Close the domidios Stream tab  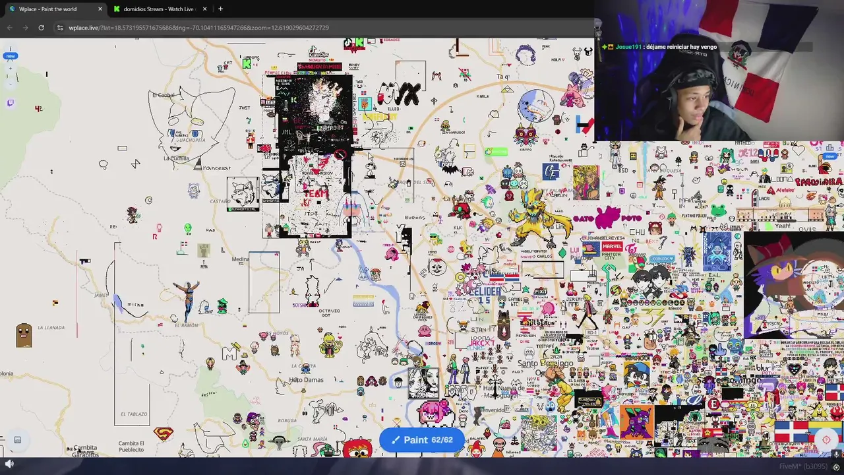(x=204, y=9)
